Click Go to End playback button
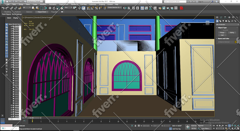The image size is (240, 131). click(x=226, y=126)
